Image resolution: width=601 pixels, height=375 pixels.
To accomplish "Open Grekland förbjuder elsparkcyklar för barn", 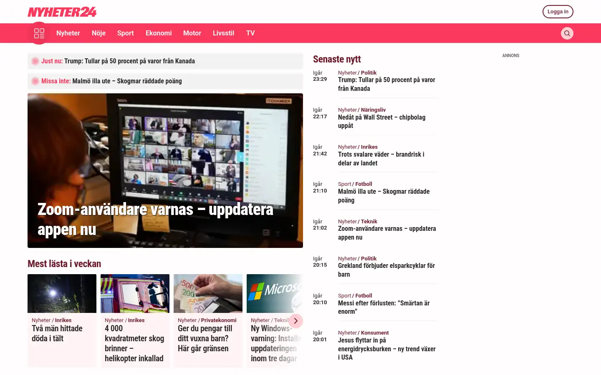I will pyautogui.click(x=386, y=270).
